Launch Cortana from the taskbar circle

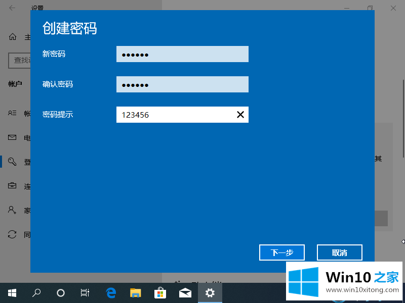tap(61, 292)
